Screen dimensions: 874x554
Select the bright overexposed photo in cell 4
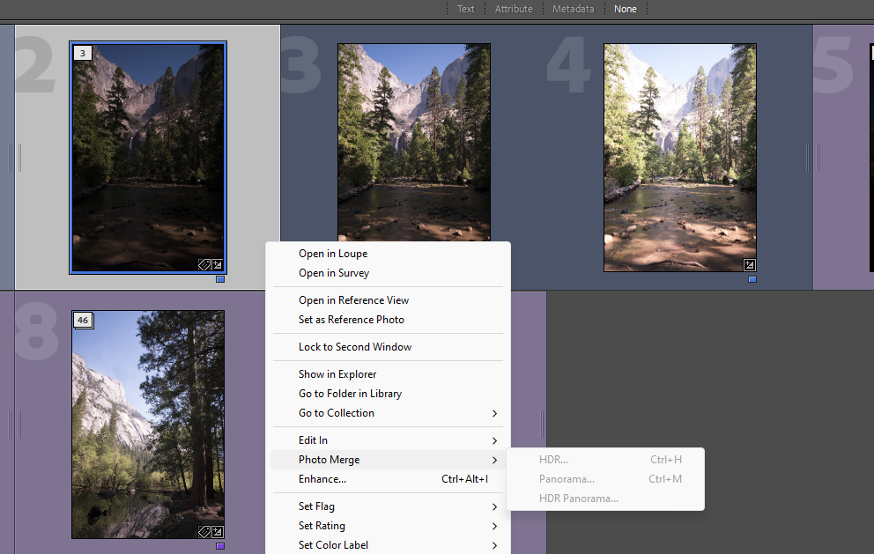click(680, 158)
